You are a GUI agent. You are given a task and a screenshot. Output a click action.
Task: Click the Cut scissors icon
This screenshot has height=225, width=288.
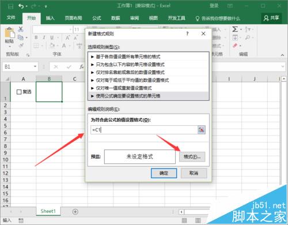click(x=21, y=29)
